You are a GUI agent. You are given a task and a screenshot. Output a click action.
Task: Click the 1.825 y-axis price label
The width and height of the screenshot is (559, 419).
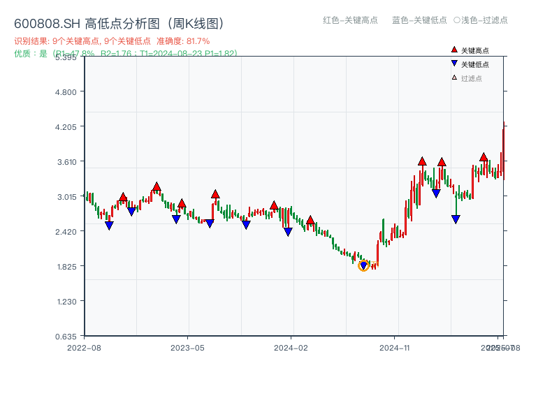[x=68, y=266]
